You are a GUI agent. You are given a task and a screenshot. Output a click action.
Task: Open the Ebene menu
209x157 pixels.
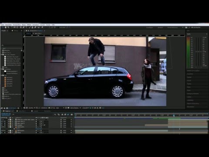pyautogui.click(x=24, y=25)
